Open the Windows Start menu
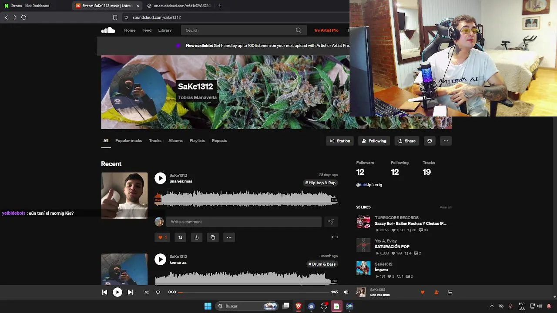 click(208, 306)
